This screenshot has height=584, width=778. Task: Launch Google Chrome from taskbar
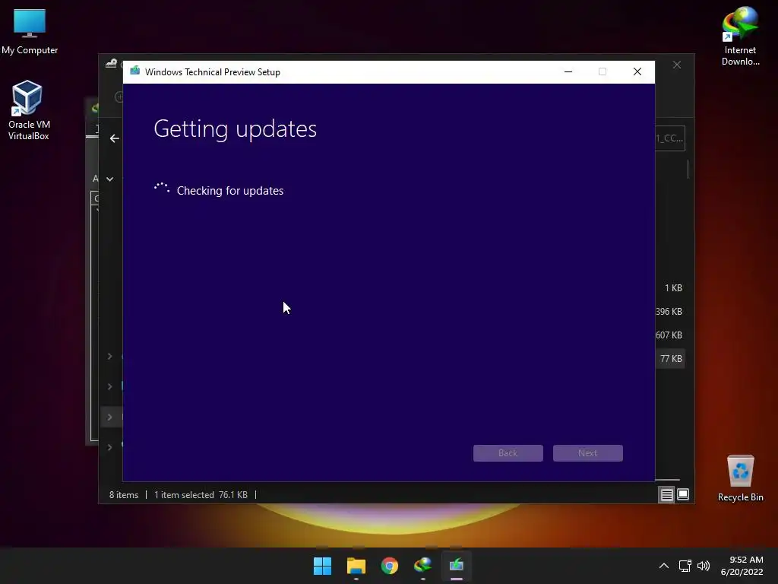pos(390,566)
